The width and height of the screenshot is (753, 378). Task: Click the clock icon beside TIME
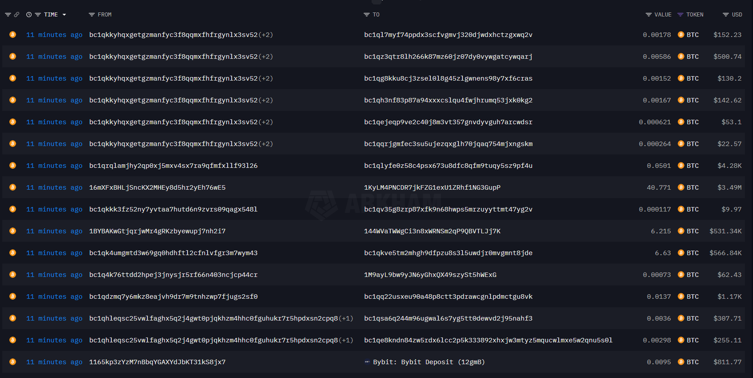coord(29,15)
